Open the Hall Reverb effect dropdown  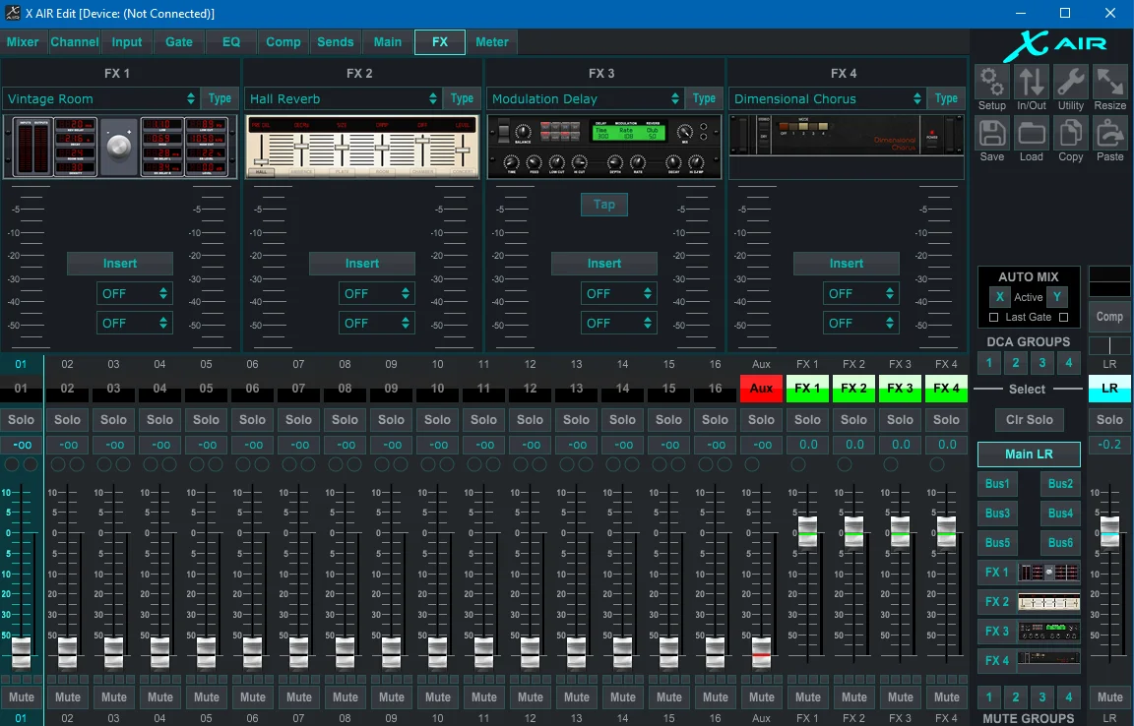[x=344, y=98]
